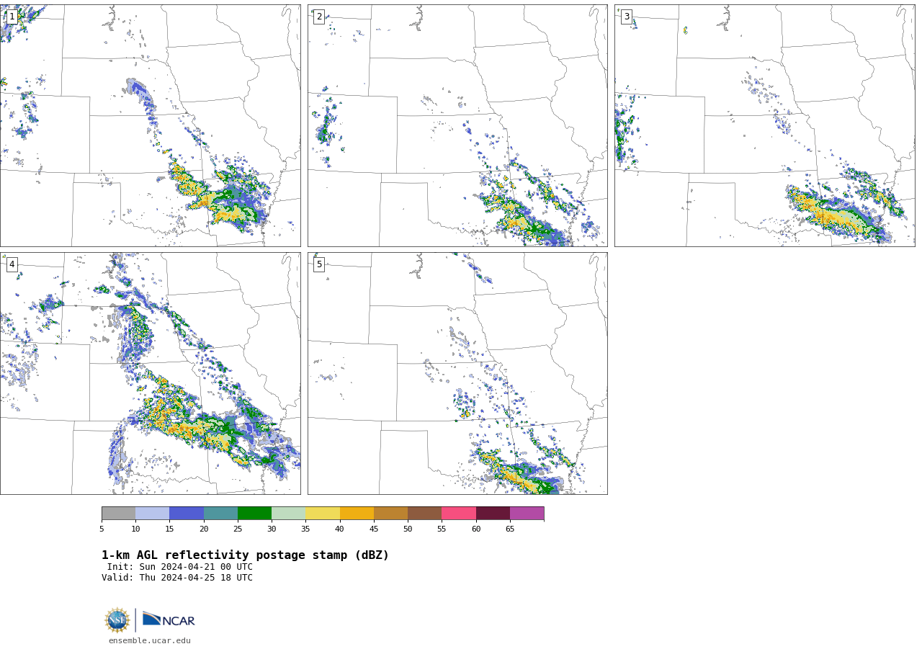The height and width of the screenshot is (649, 922).
Task: Open ensemble member 4 reflectivity map
Action: tap(150, 373)
